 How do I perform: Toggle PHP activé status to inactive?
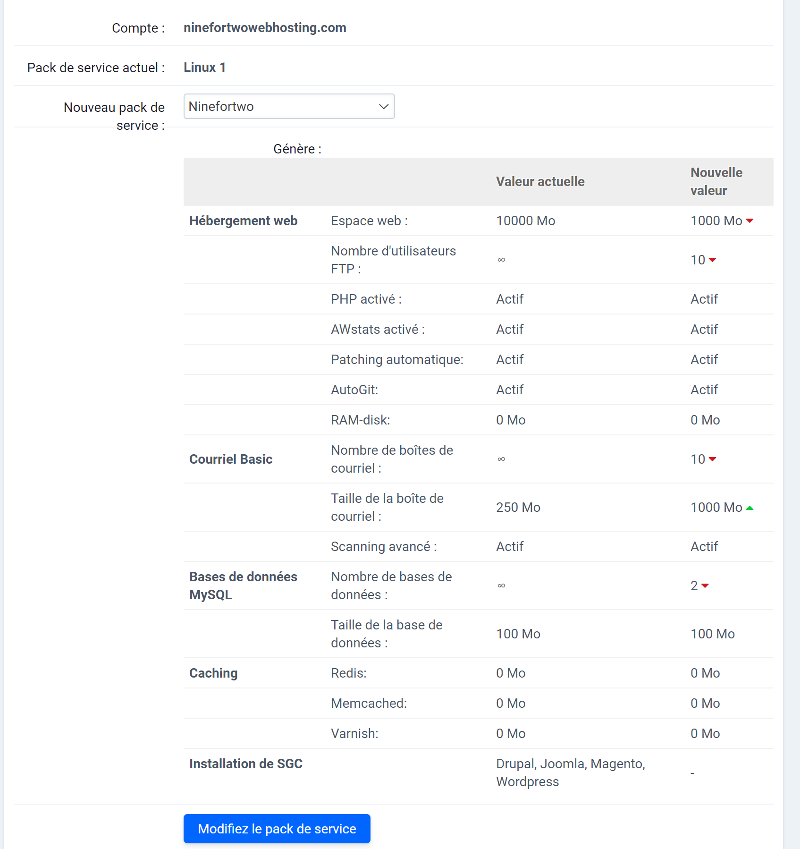point(704,299)
